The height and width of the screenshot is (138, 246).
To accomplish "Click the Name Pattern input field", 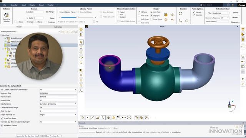I will (223, 21).
